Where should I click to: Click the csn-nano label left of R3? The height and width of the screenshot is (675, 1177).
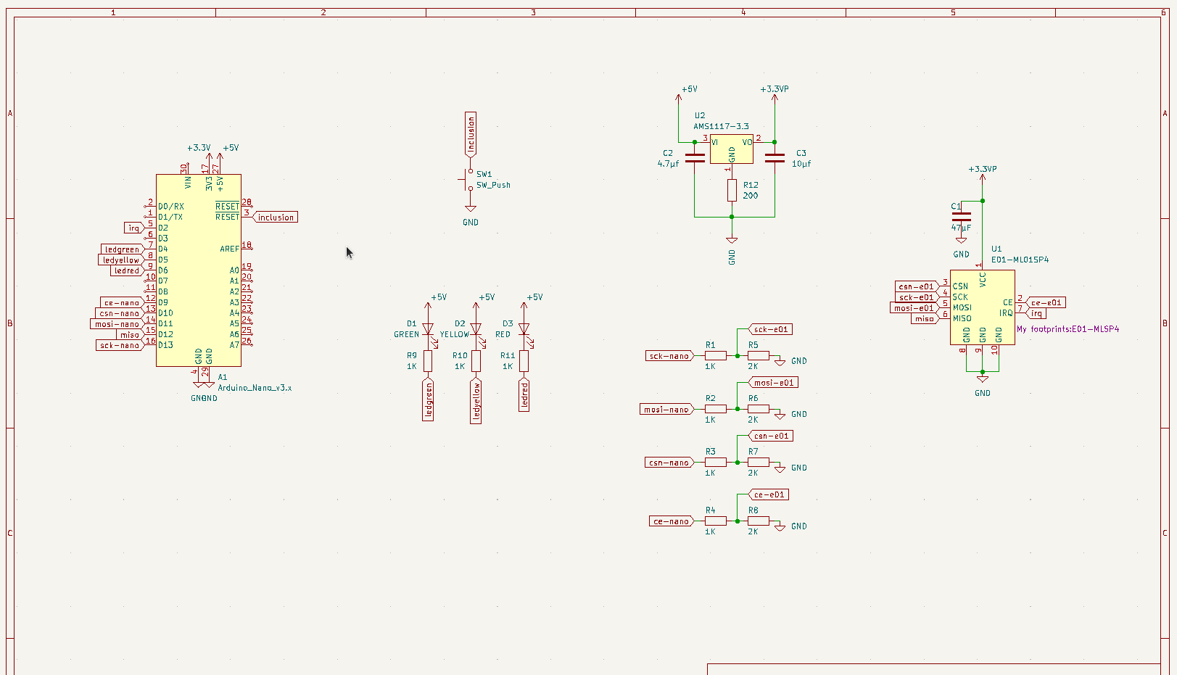point(669,463)
